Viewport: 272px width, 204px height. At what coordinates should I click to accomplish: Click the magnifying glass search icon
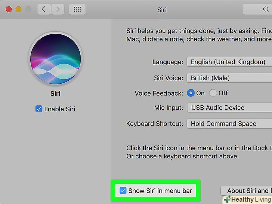pos(267,9)
